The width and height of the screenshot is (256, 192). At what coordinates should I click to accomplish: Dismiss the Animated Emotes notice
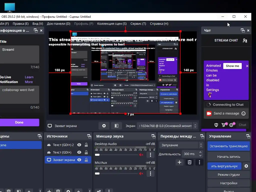[x=247, y=66]
